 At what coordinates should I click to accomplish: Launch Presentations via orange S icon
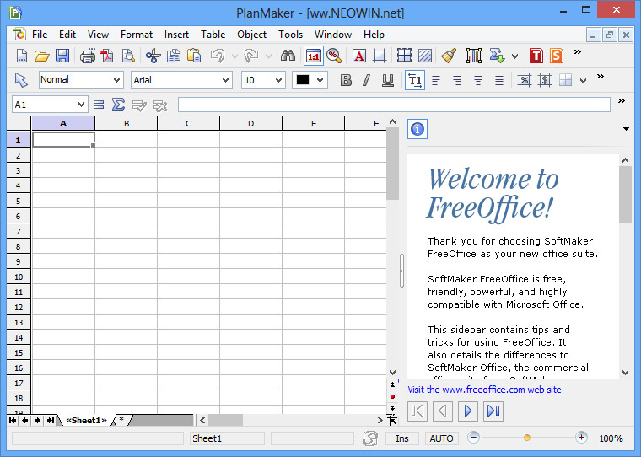point(557,56)
